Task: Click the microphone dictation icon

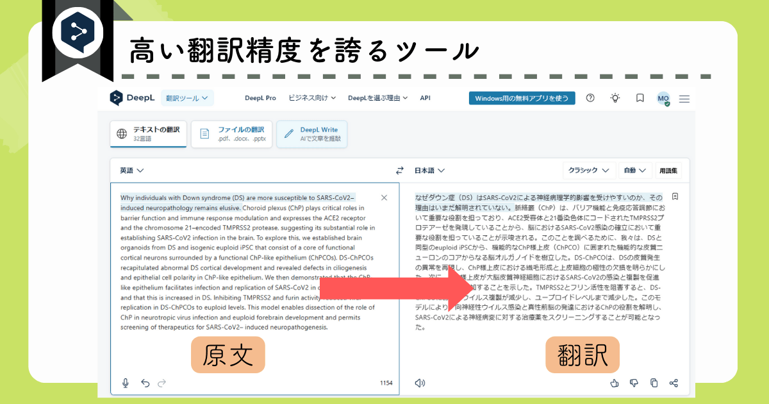Action: point(126,383)
